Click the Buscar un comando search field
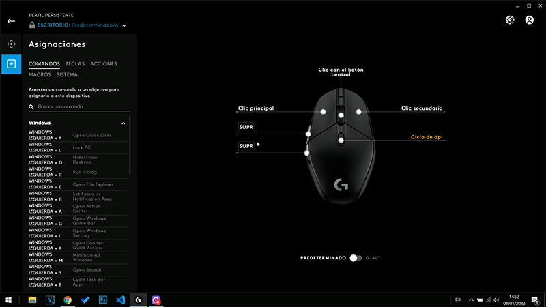Image resolution: width=546 pixels, height=307 pixels. 79,107
